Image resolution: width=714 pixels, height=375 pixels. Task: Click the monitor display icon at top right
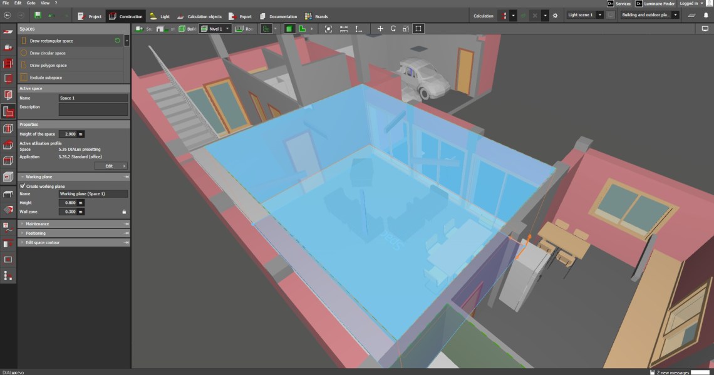tap(705, 29)
